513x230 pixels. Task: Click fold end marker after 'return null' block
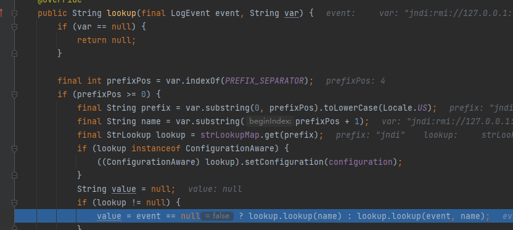pyautogui.click(x=14, y=53)
